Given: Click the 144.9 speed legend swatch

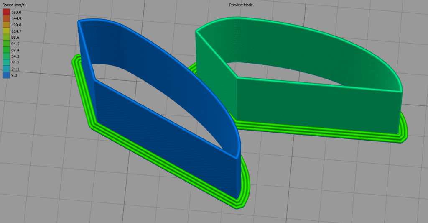Looking at the screenshot, I should click(x=6, y=18).
